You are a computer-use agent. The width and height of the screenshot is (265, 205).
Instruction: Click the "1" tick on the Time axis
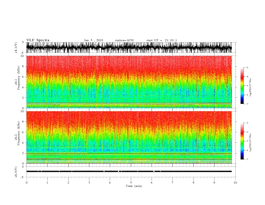(47, 183)
